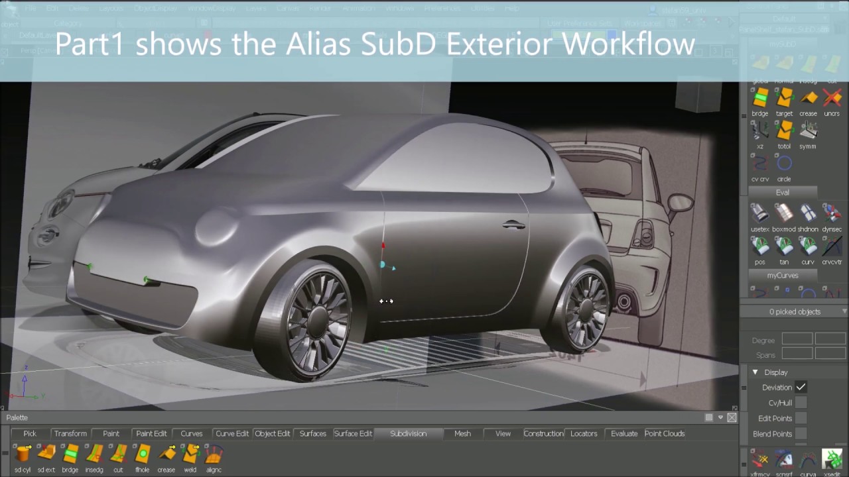Image resolution: width=849 pixels, height=477 pixels.
Task: Click the Eval shelf header
Action: click(x=783, y=192)
